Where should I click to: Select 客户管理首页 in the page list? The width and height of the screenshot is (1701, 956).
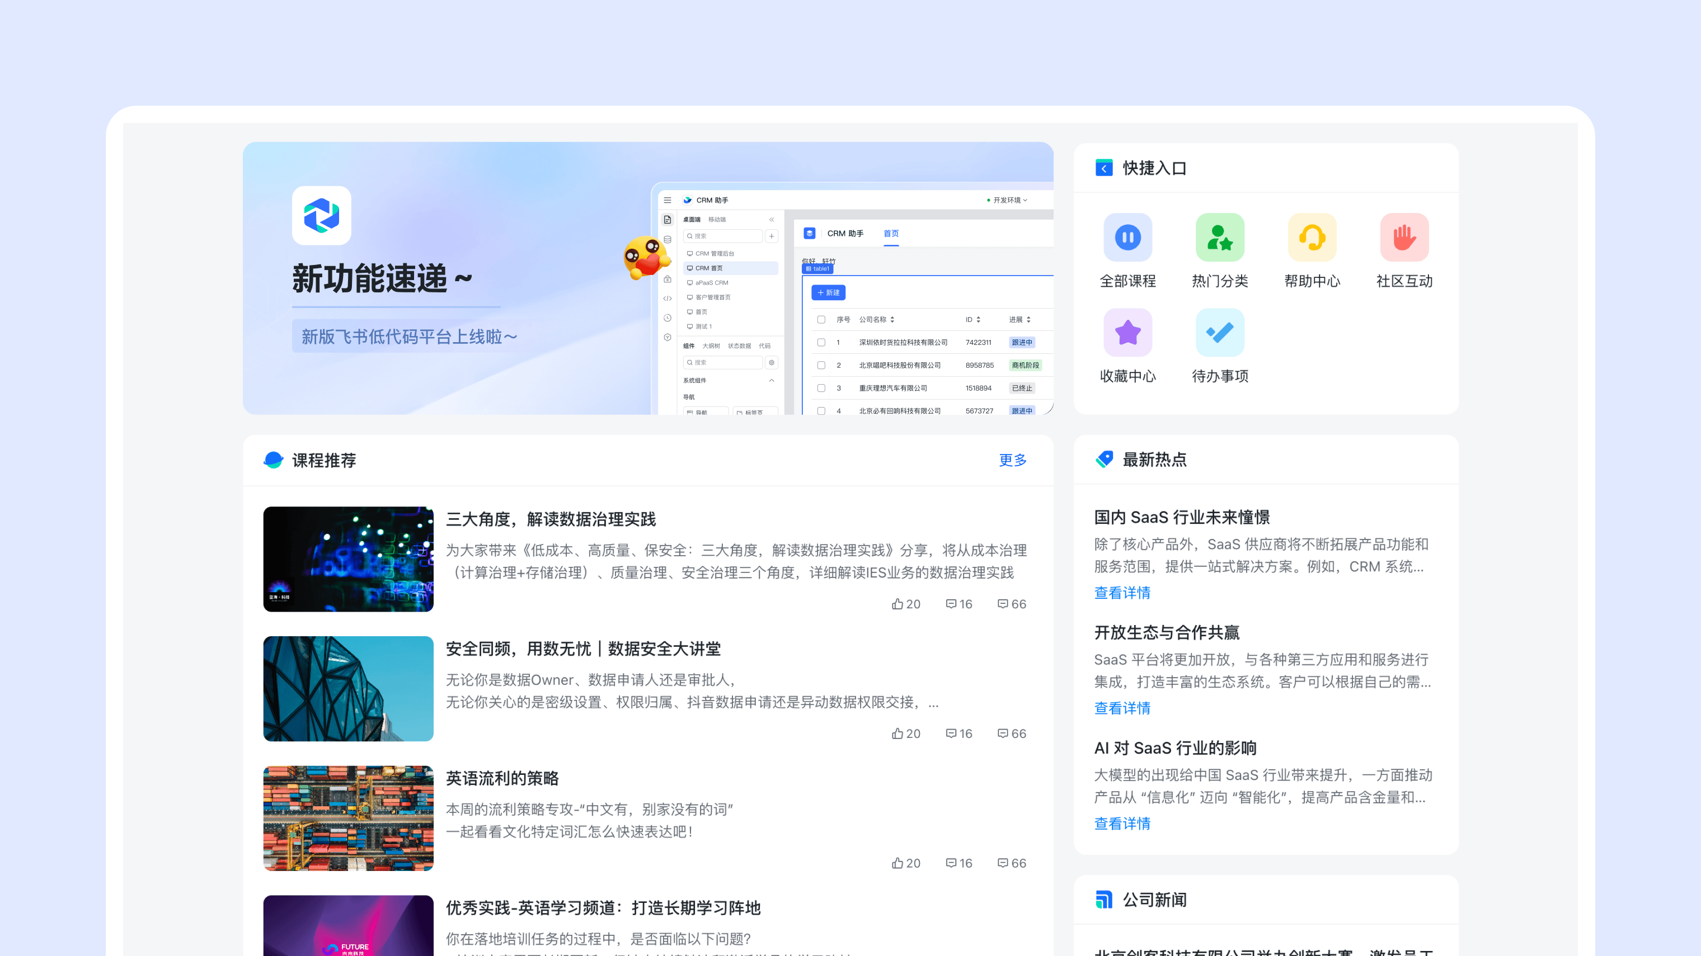click(731, 297)
